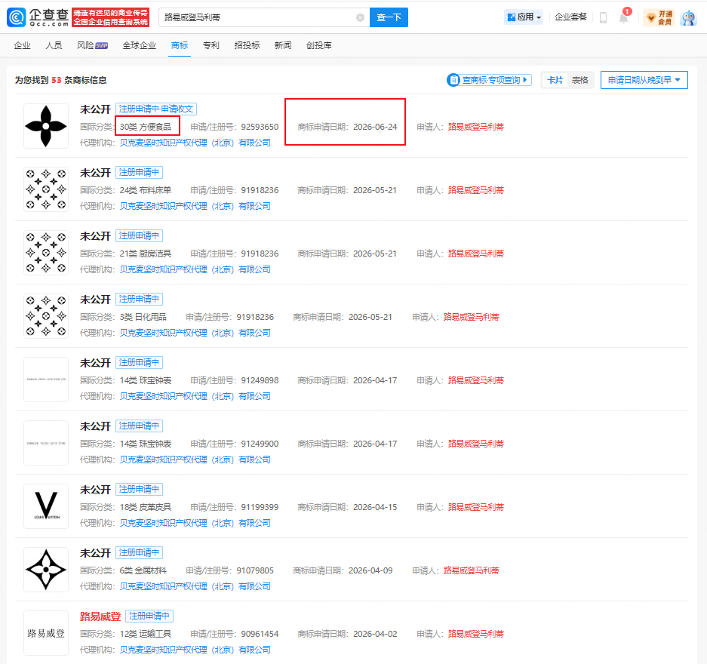Select the 新闻 tab
This screenshot has height=664, width=707.
[283, 45]
